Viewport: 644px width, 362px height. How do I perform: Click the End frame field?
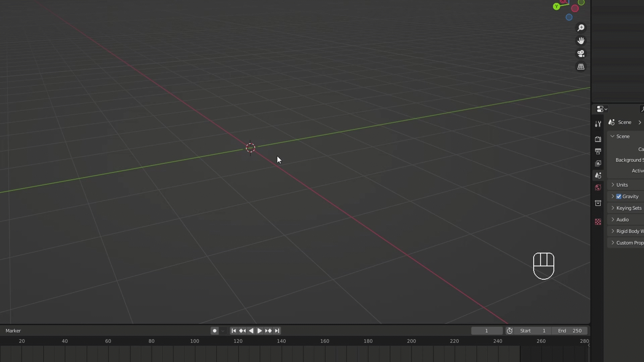pos(570,331)
